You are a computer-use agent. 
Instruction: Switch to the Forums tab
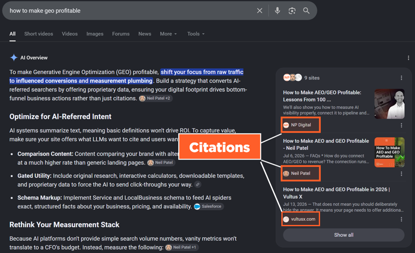[121, 34]
